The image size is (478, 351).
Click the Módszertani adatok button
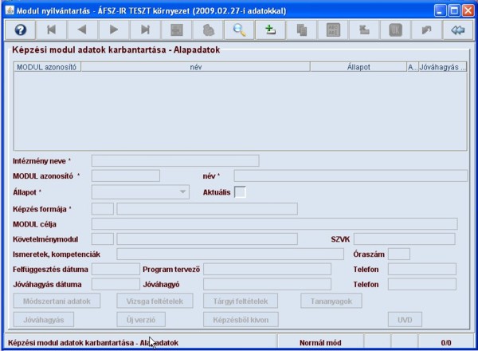pos(57,301)
